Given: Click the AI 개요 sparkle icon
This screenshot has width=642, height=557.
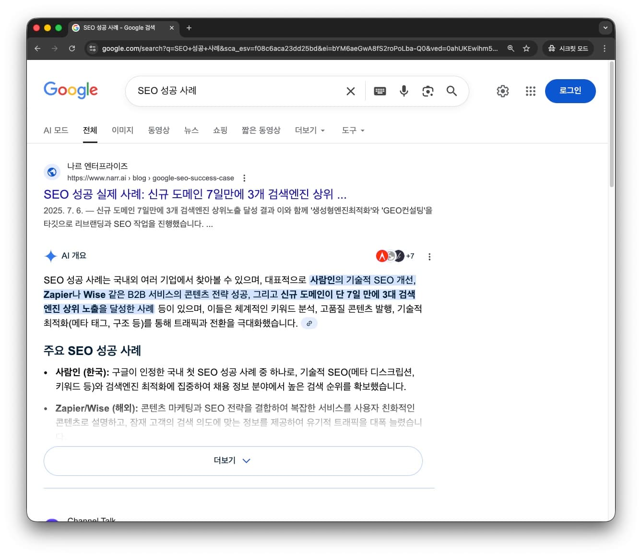Looking at the screenshot, I should point(50,256).
